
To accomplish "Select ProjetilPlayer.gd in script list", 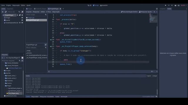I will coord(36,20).
